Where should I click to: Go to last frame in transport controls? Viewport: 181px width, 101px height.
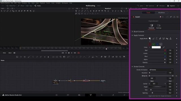(x=75, y=53)
